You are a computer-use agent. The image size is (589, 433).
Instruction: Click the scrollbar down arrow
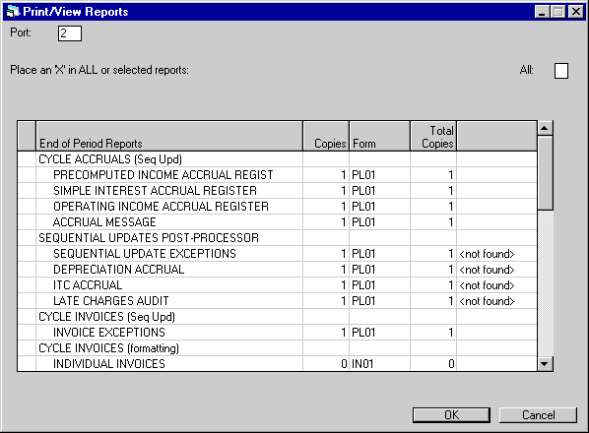point(545,363)
